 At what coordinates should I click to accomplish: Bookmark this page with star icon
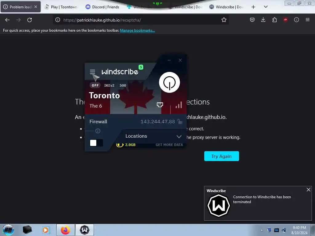pyautogui.click(x=224, y=20)
